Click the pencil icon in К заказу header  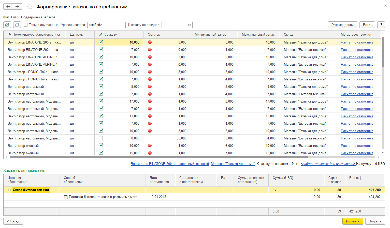coord(100,34)
